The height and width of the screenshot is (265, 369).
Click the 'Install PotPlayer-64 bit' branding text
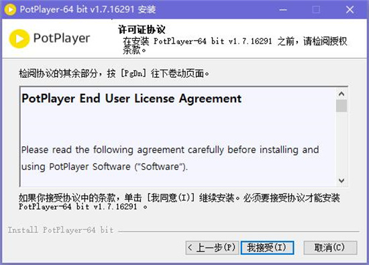[x=60, y=230]
